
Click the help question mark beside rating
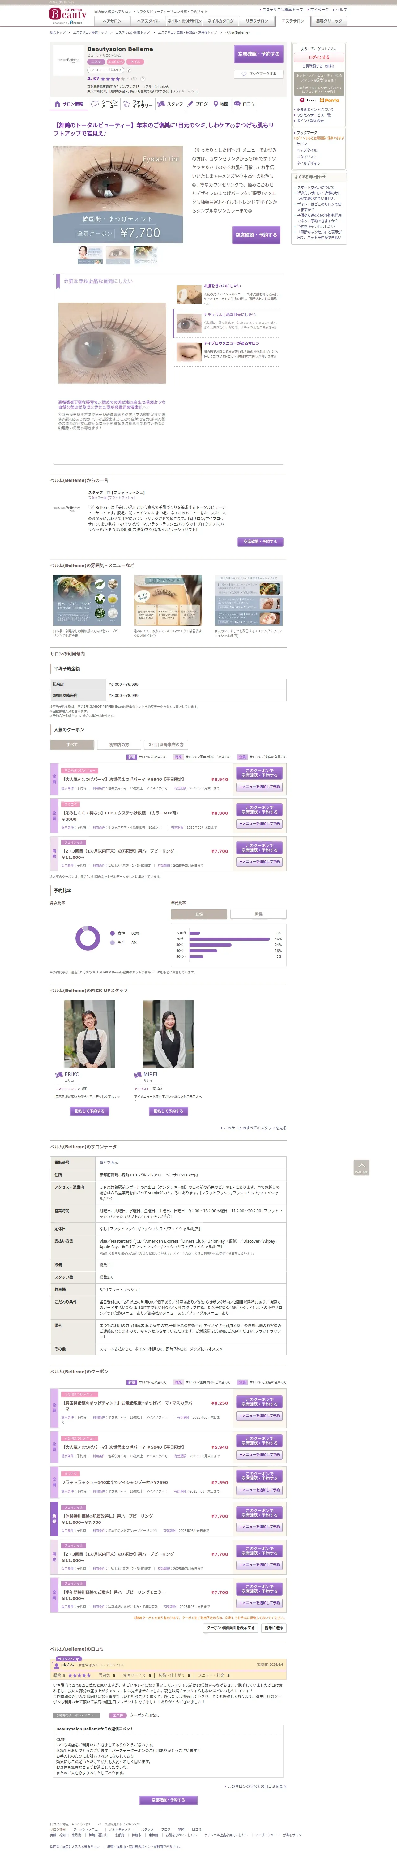tap(142, 79)
